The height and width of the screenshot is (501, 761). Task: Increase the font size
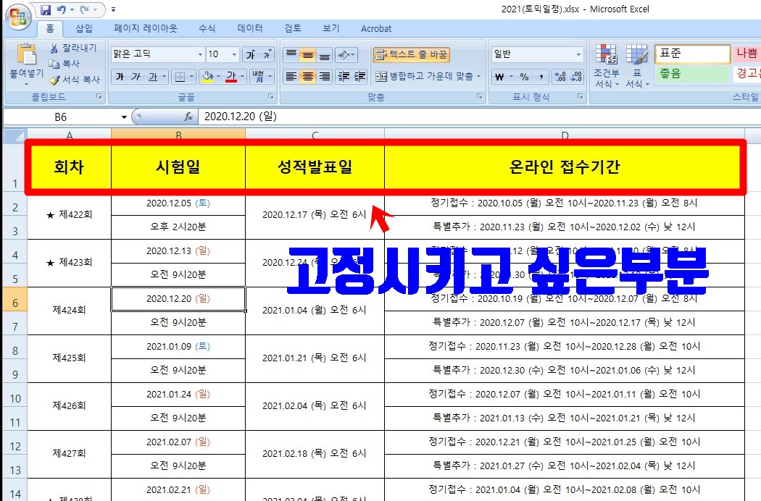pyautogui.click(x=251, y=54)
